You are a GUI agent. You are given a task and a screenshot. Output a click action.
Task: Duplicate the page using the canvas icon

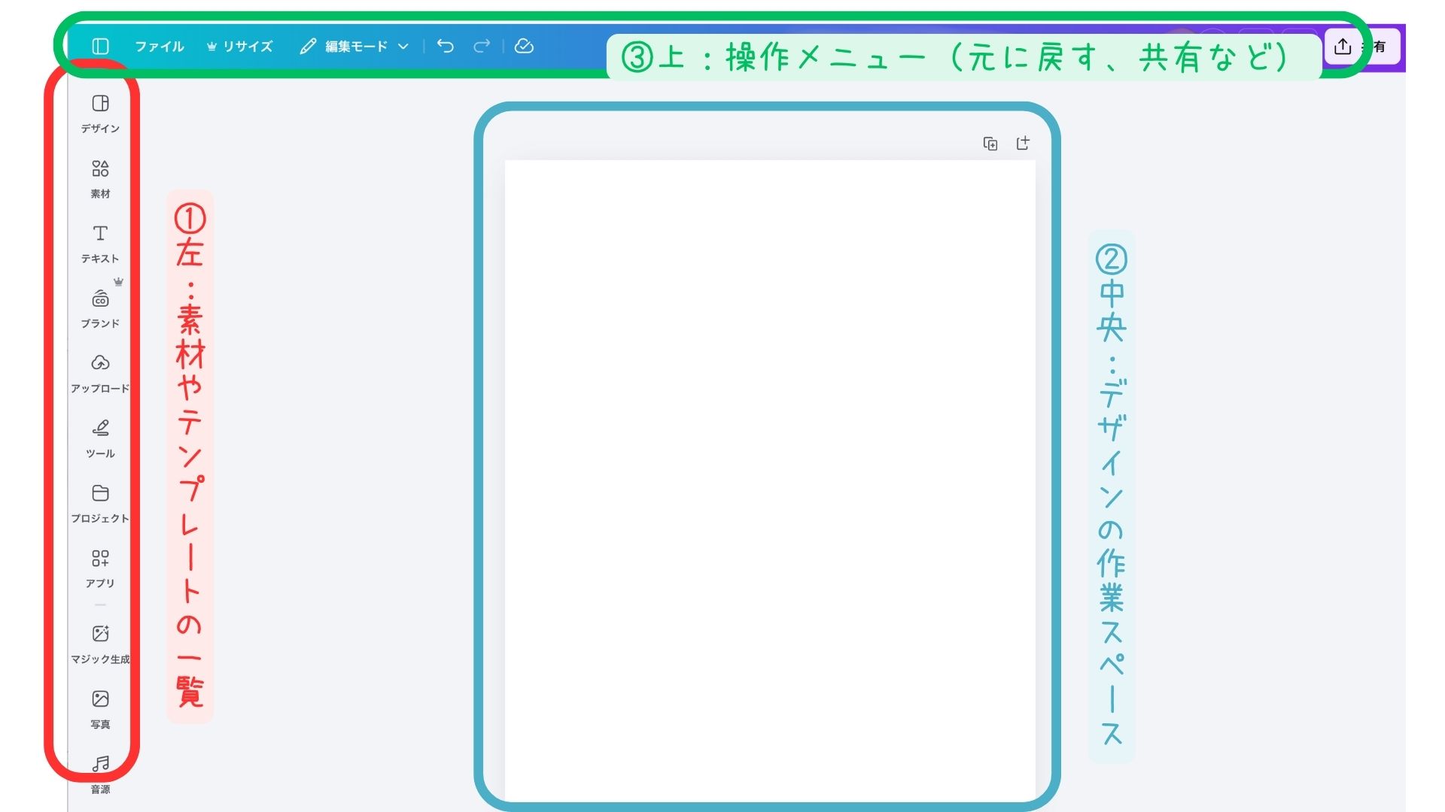pos(990,144)
